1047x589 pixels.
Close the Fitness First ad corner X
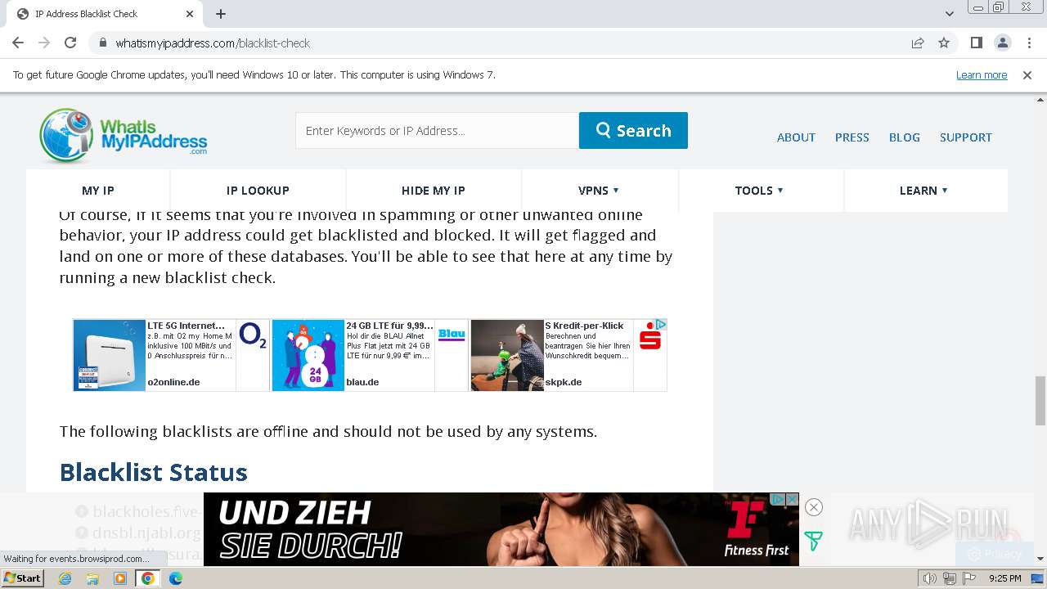tap(792, 499)
